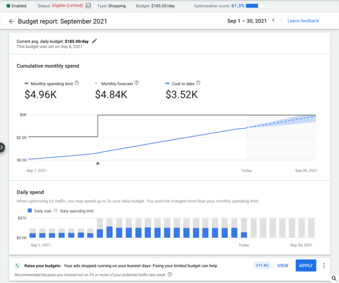
Task: Open help for Monthly spending limit
Action: (x=76, y=83)
